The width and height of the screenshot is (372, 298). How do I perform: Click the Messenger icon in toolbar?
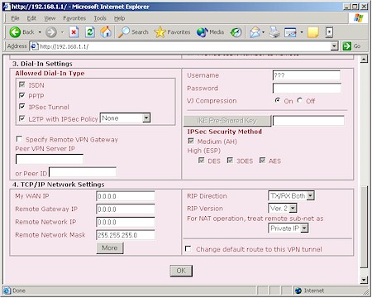point(329,32)
